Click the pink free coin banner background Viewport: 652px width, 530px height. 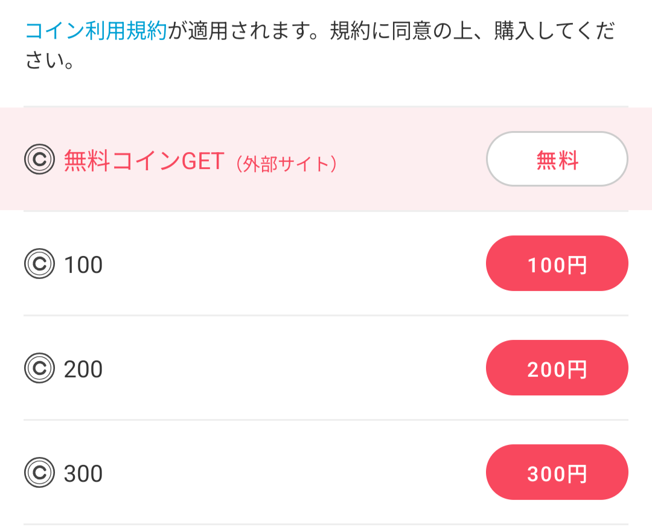point(412,159)
